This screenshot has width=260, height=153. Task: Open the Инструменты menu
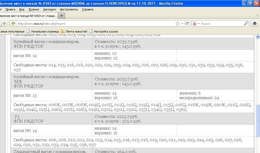pos(69,9)
